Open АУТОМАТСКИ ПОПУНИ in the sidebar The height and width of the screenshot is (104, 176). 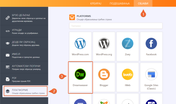pos(24,67)
